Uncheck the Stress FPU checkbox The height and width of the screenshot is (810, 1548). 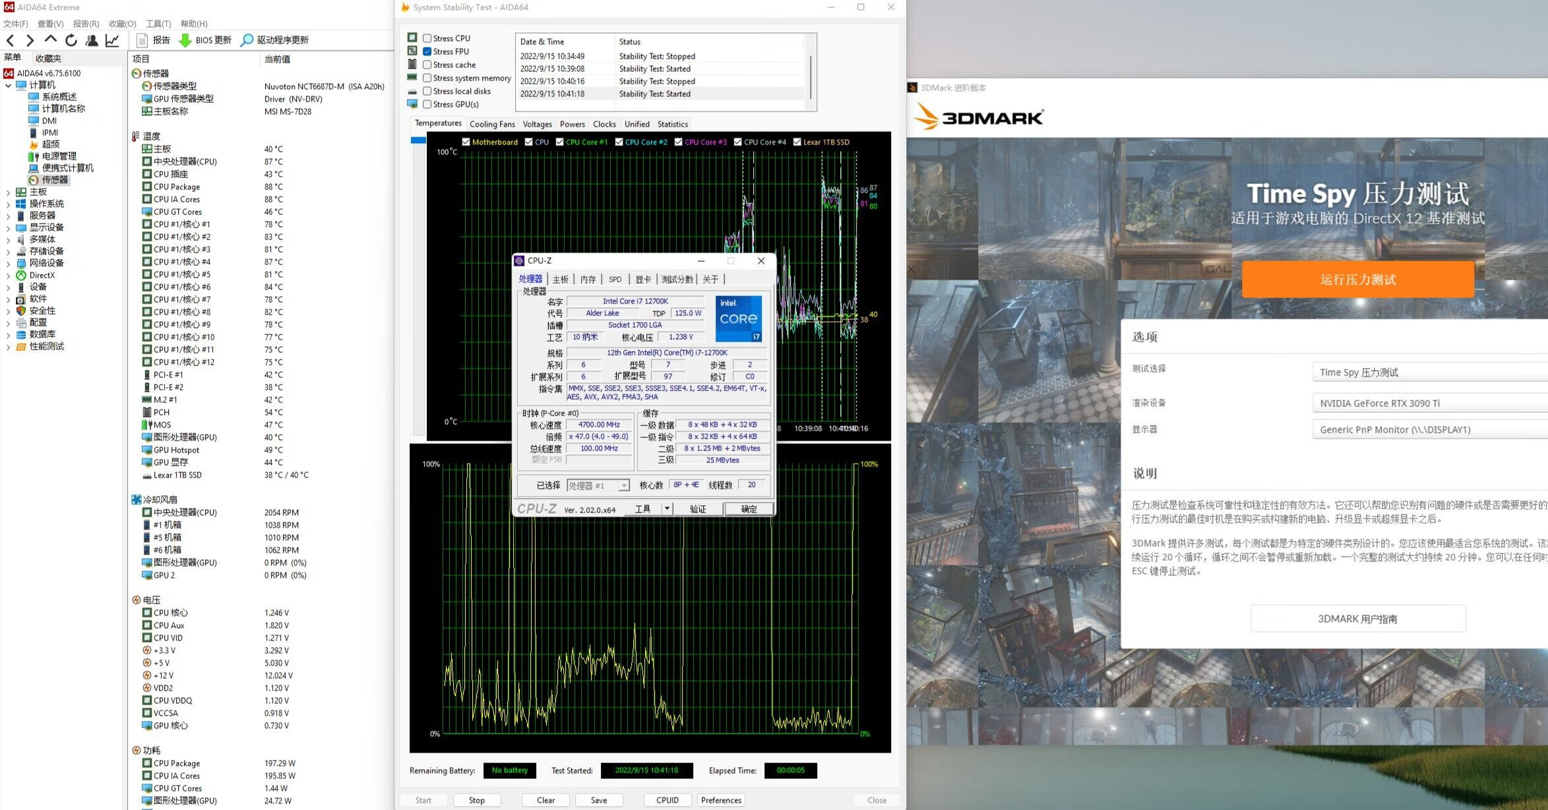click(x=427, y=51)
